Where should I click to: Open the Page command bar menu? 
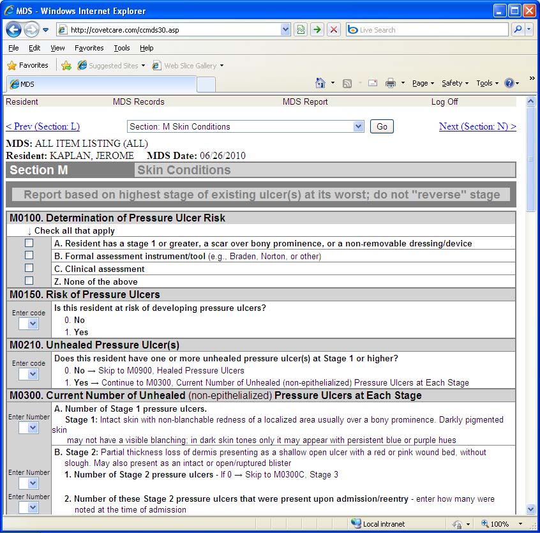[x=423, y=83]
